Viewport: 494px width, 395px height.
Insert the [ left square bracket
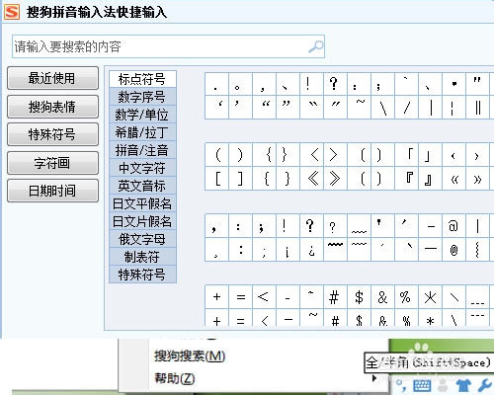click(x=216, y=179)
